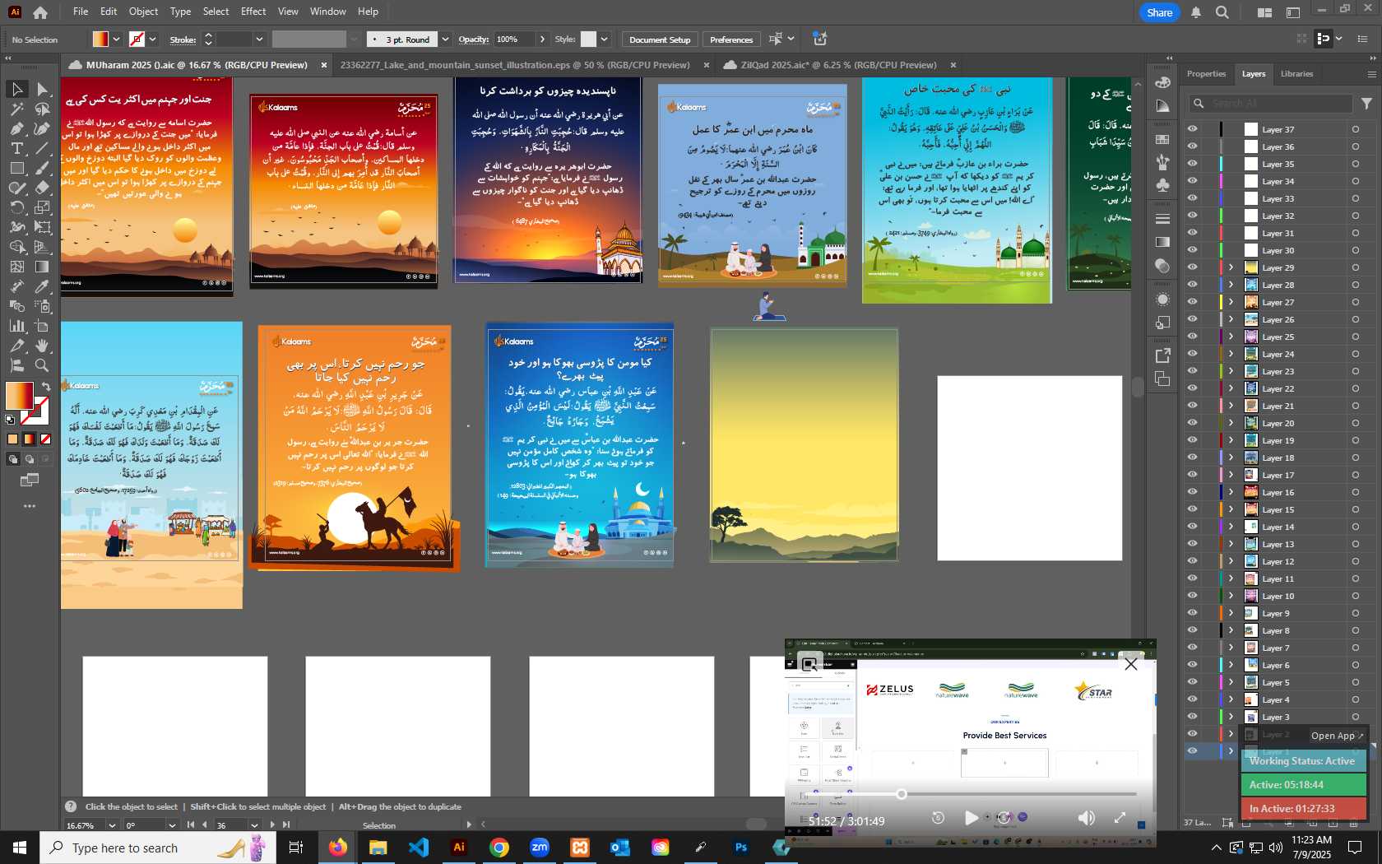The width and height of the screenshot is (1382, 864).
Task: Hide Layer 34 visibility eye
Action: coord(1192,181)
